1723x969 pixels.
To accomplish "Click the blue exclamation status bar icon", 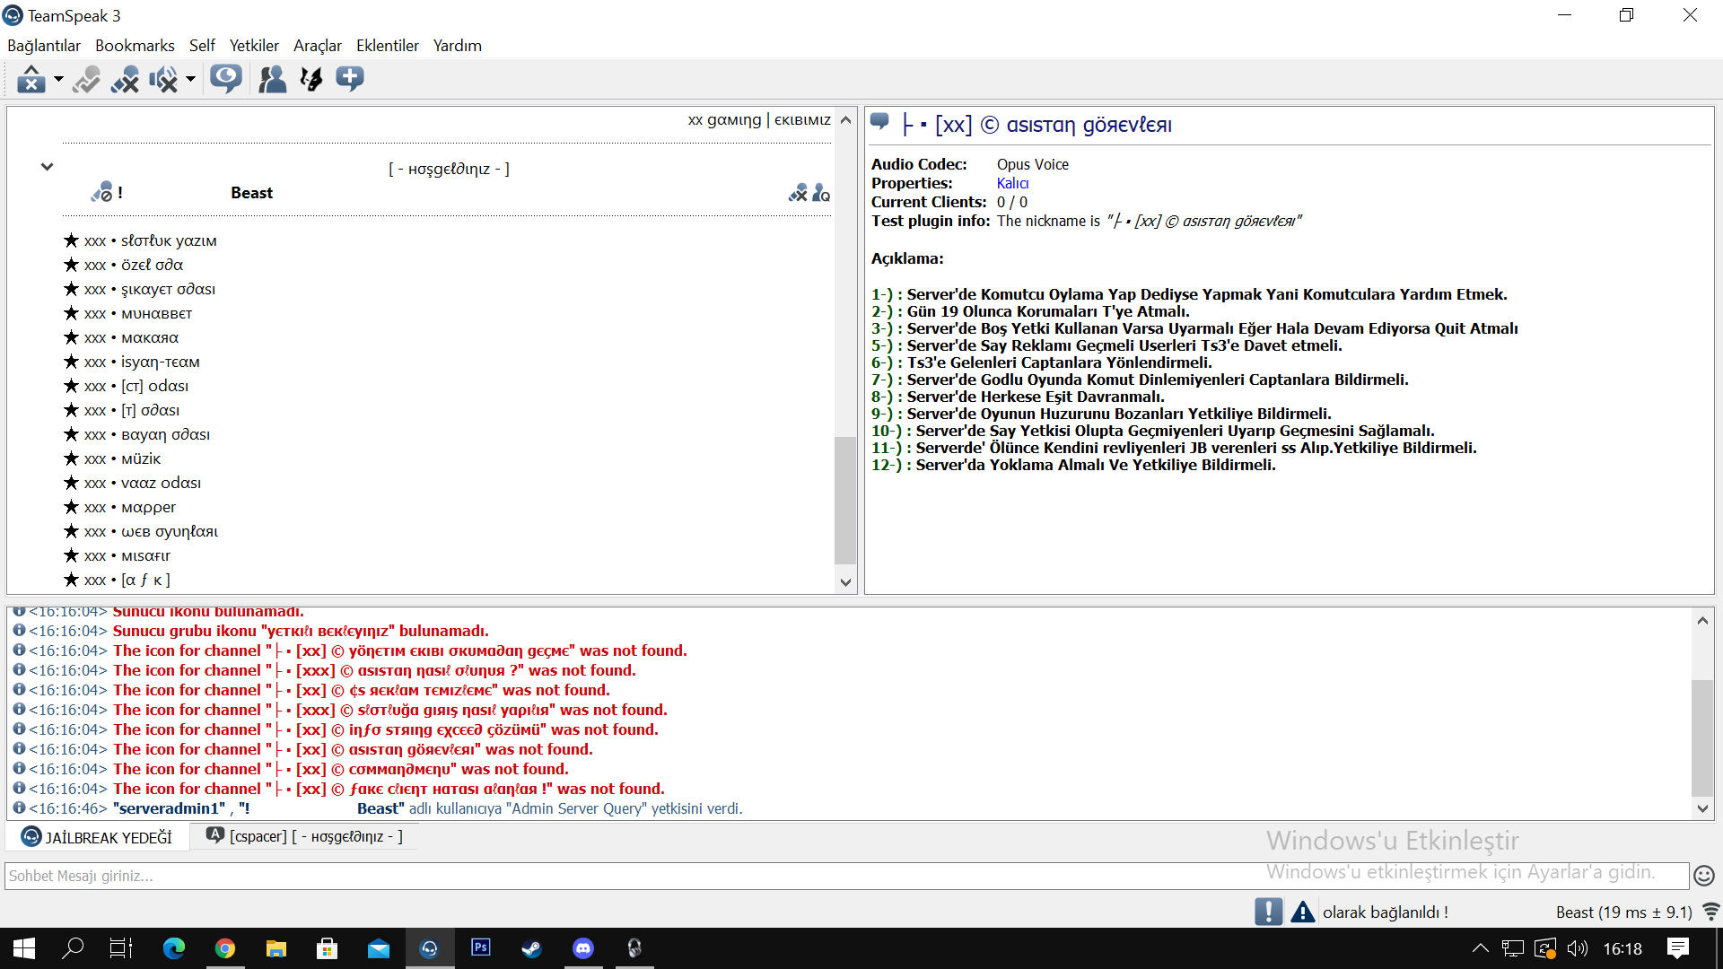I will [1268, 912].
